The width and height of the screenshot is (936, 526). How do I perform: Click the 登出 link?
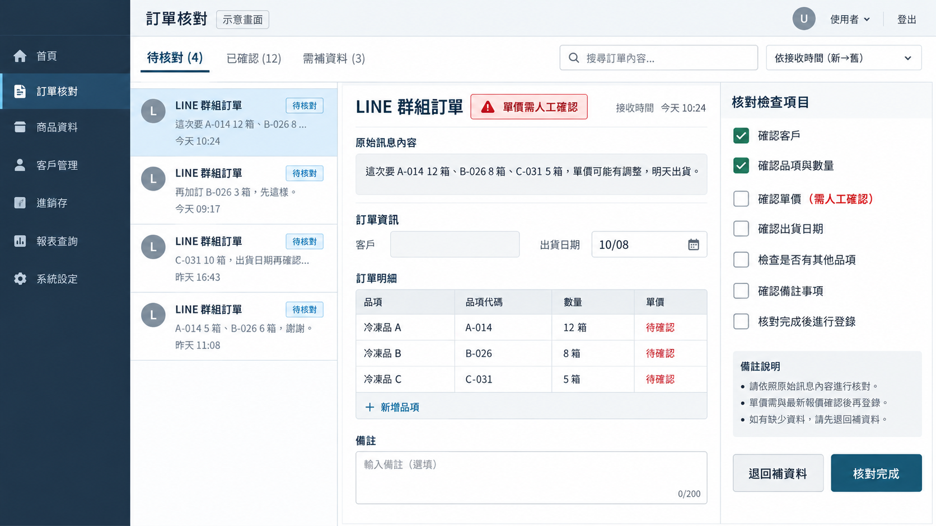(907, 20)
